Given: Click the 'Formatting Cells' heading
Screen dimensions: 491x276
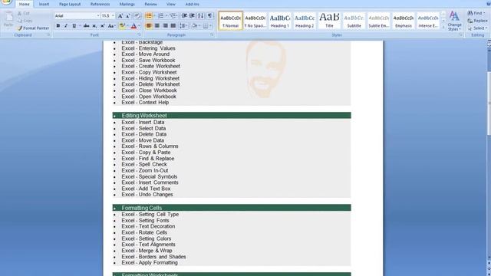Looking at the screenshot, I should pyautogui.click(x=141, y=208).
